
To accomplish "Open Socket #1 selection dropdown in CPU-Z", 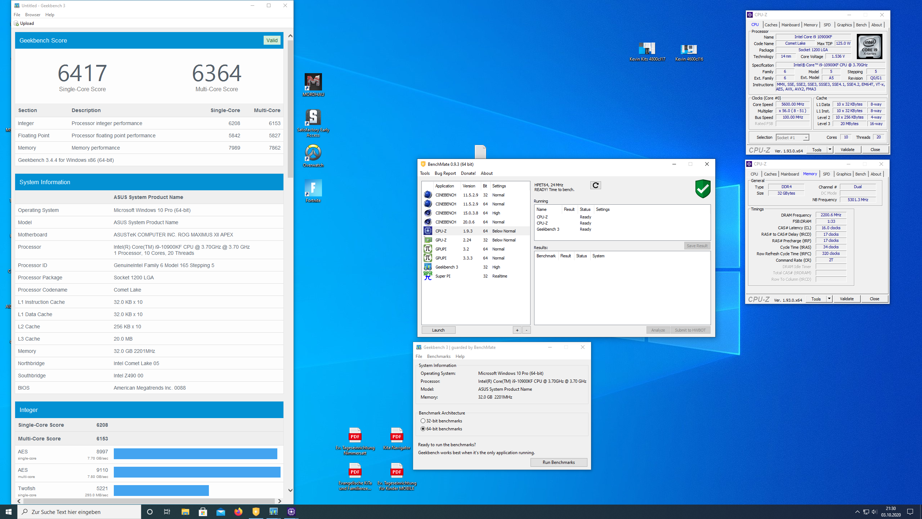I will click(792, 137).
